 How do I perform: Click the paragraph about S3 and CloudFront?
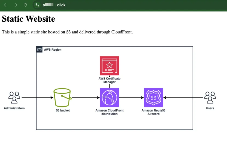pyautogui.click(x=67, y=32)
